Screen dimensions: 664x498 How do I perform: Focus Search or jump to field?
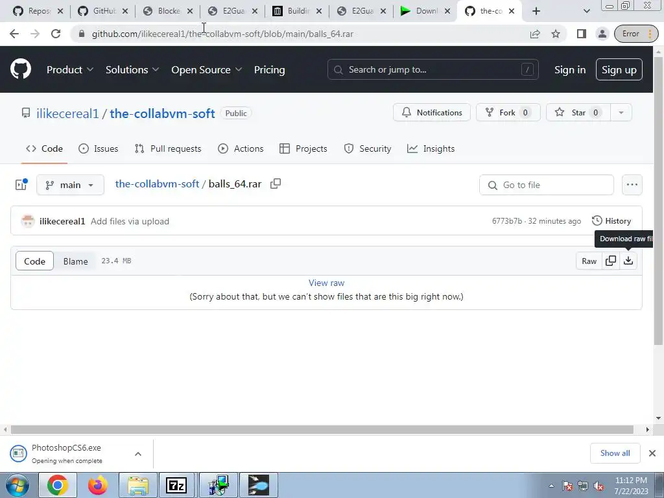(433, 69)
